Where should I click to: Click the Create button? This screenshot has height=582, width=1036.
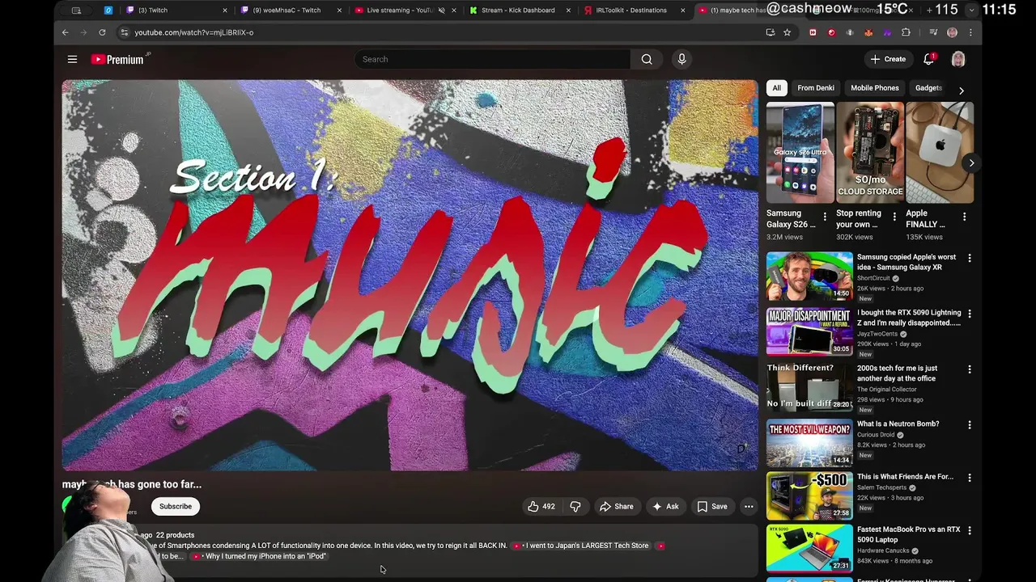[888, 59]
